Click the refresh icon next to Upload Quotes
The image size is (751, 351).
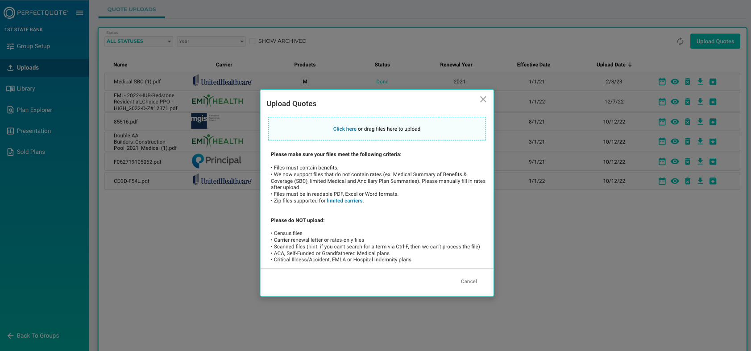point(680,41)
